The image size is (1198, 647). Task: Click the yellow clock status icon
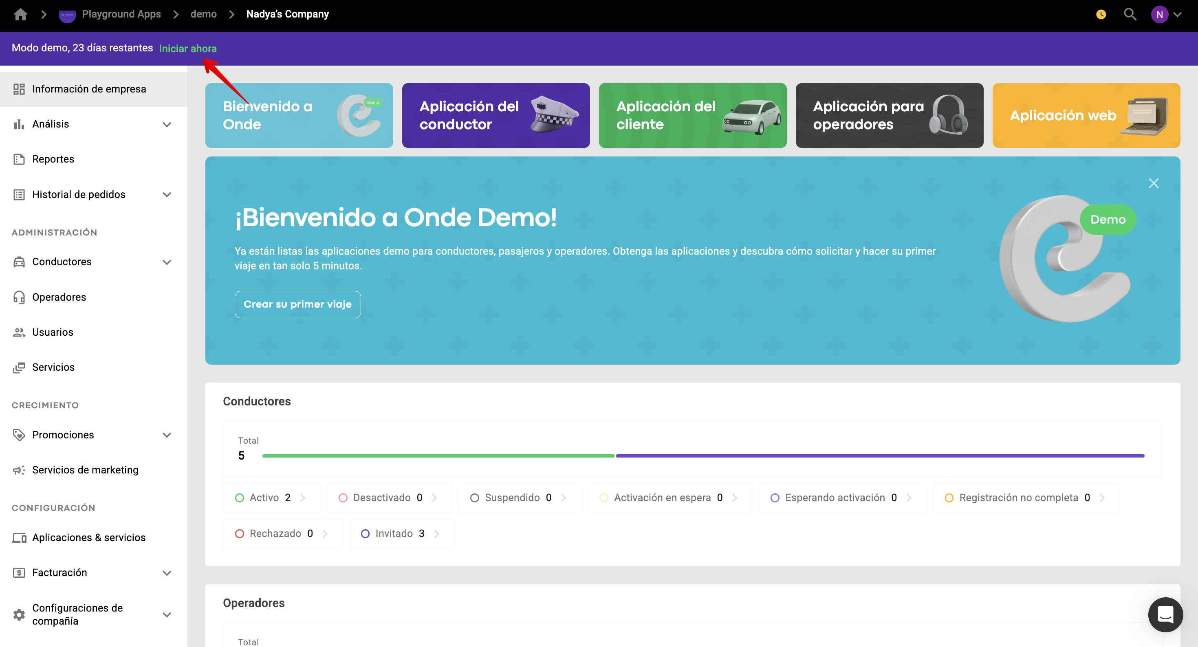1101,14
